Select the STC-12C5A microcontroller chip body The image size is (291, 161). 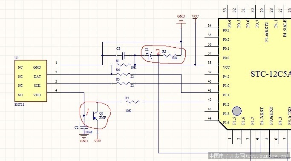click(255, 74)
